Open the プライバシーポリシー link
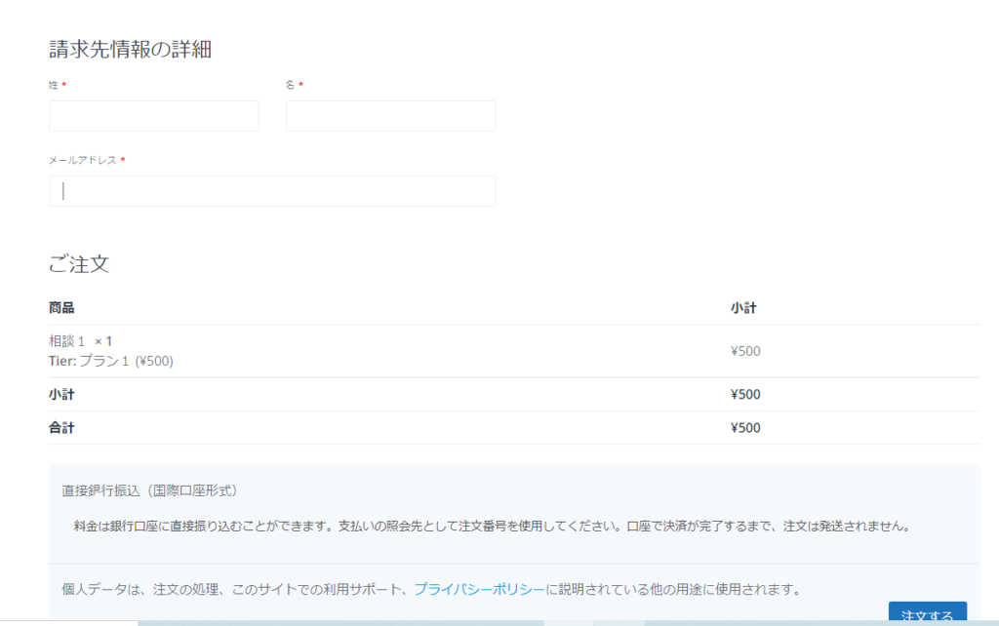This screenshot has height=626, width=999. coord(479,589)
